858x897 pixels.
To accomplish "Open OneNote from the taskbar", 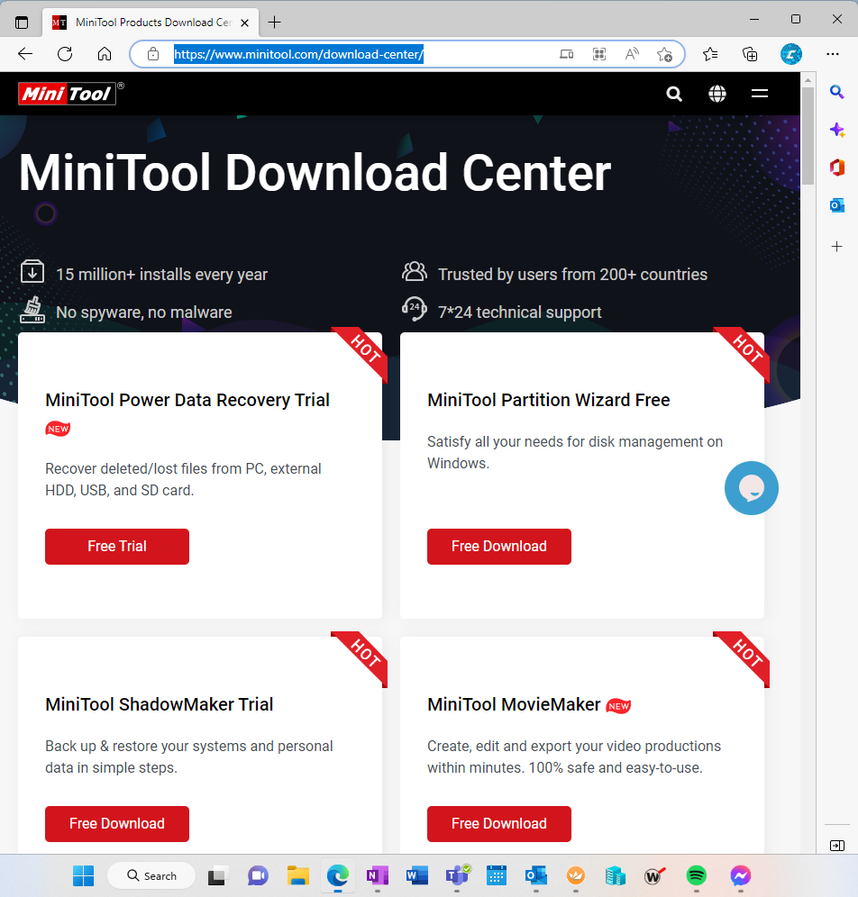I will 378,875.
